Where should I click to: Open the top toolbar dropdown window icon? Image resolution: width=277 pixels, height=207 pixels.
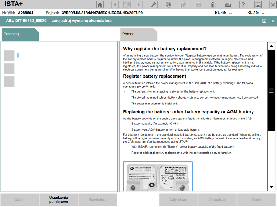pos(258,4)
